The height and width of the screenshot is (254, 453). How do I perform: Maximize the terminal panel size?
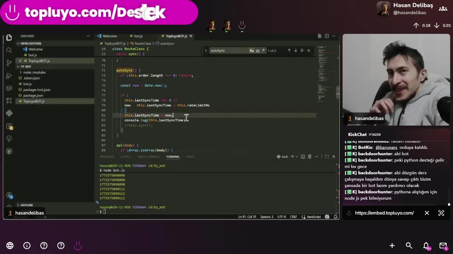coord(327,157)
